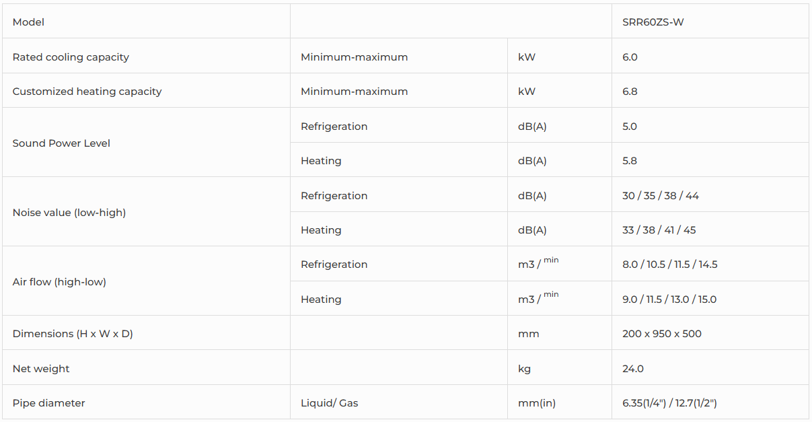This screenshot has height=422, width=812.
Task: Click the "Noise value (low-high)" label
Action: [69, 213]
